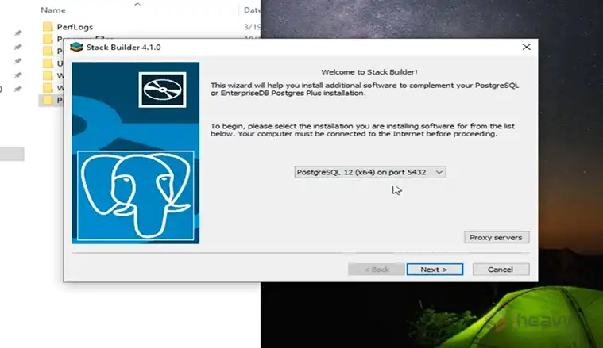Viewport: 603px width, 348px height.
Task: Click the pin icon left of the PerfLogs row
Action: pyautogui.click(x=17, y=33)
